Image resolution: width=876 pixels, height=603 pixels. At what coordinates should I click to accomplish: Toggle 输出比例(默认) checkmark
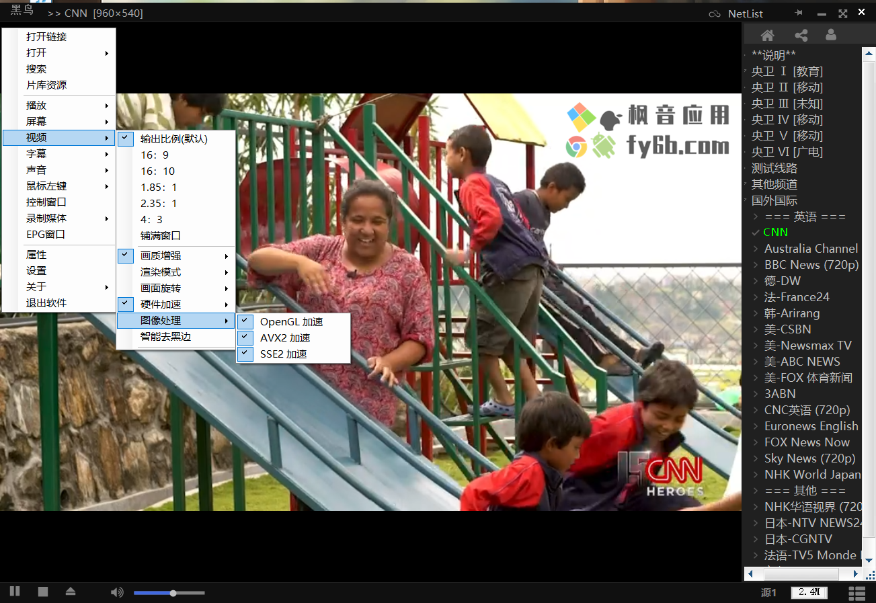126,138
